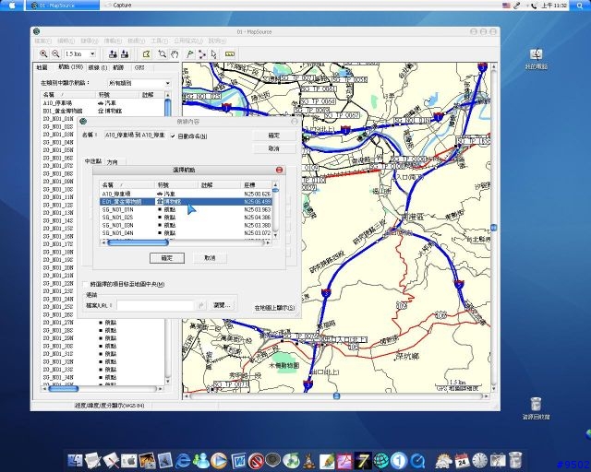Select the route tool icon
Image resolution: width=591 pixels, height=472 pixels.
202,54
